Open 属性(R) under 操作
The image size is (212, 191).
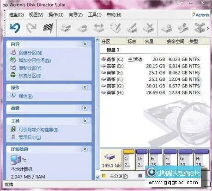click(26, 96)
